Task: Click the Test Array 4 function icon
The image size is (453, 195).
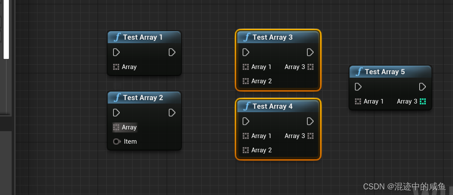Action: tap(247, 106)
